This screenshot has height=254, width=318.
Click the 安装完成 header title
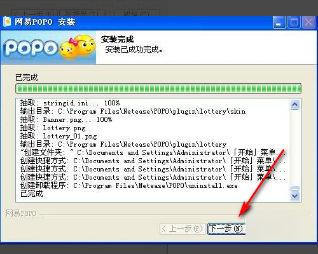tap(117, 39)
